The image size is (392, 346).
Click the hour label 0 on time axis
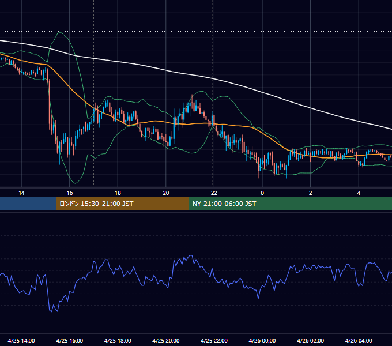click(262, 193)
